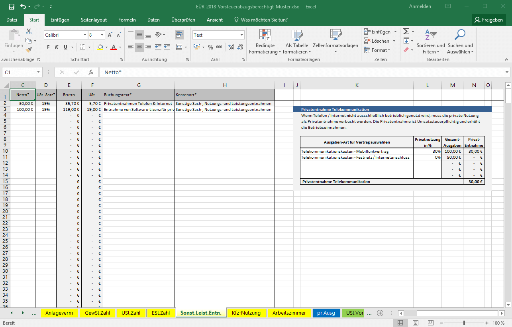Open the Formeln ribbon tab
512x327 pixels.
click(x=127, y=20)
